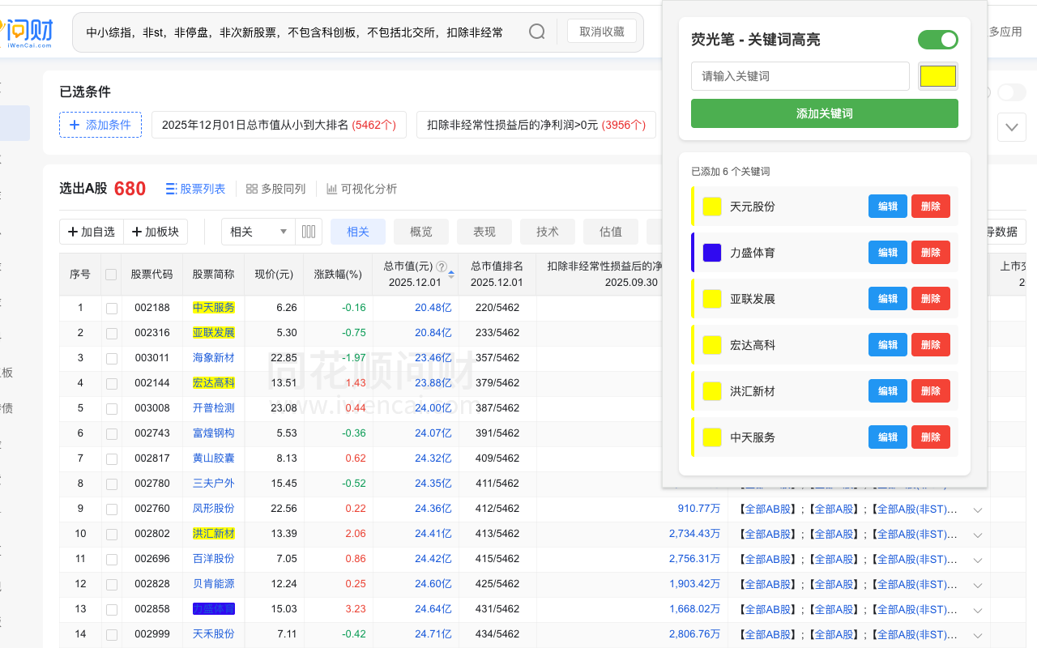Viewport: 1037px width, 648px height.
Task: Open the yellow highlight color picker
Action: point(938,76)
